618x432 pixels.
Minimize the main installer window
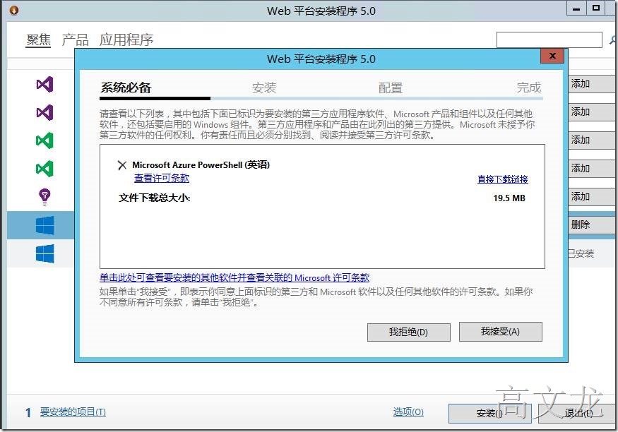pos(576,8)
